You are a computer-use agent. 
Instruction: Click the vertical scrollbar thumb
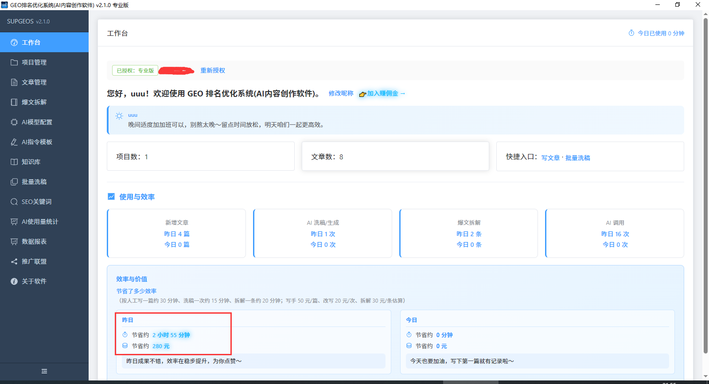pos(705,186)
